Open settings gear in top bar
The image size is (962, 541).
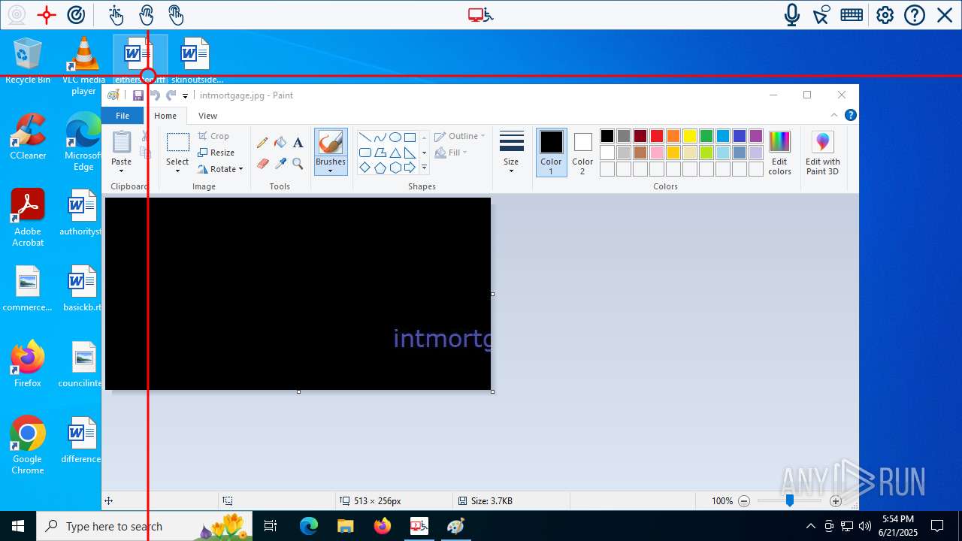(x=885, y=15)
